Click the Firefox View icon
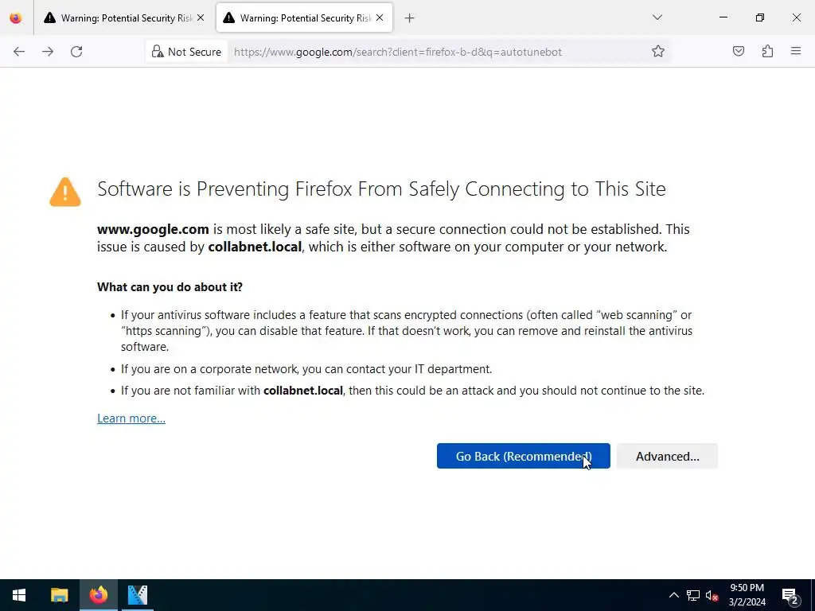Screen dimensions: 815x611 point(16,18)
